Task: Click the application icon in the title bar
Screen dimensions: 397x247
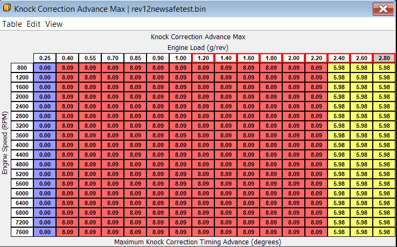Action: pos(7,9)
